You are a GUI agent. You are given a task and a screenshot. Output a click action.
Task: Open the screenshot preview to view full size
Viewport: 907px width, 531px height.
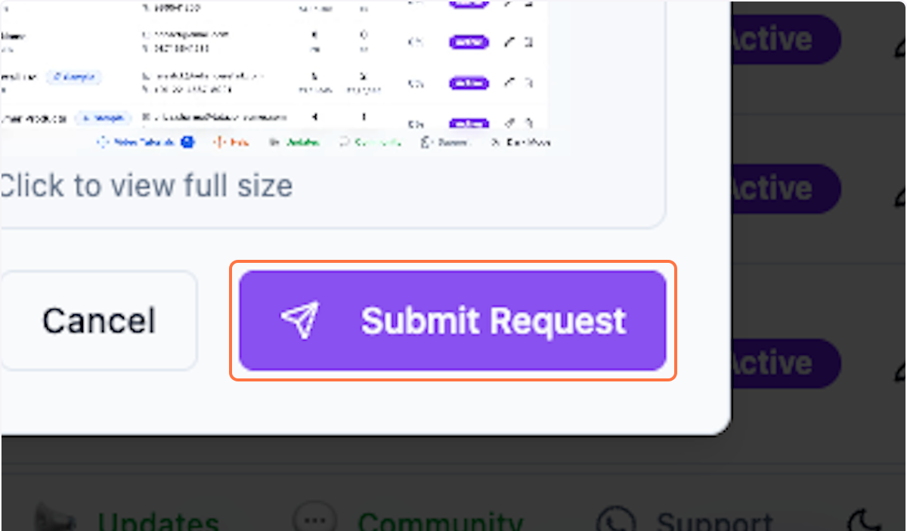coord(147,186)
